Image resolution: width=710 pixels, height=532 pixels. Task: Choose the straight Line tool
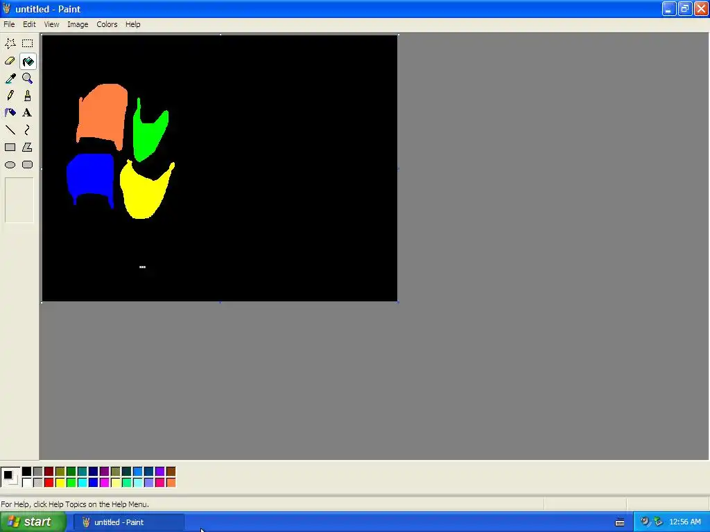point(10,130)
